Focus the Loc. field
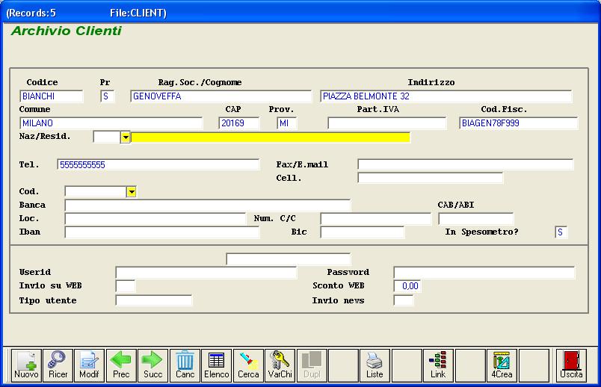The width and height of the screenshot is (601, 387). tap(155, 219)
